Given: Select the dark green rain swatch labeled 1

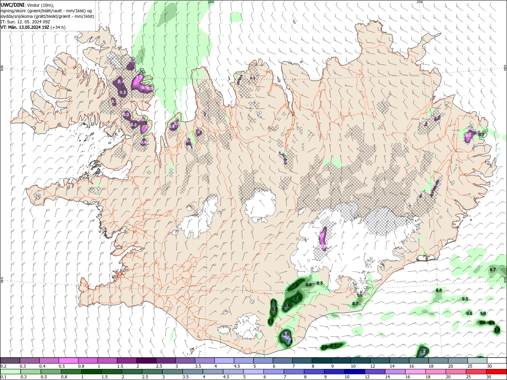Looking at the screenshot, I should [x=91, y=372].
